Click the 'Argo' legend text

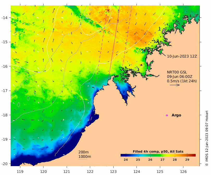(176, 115)
